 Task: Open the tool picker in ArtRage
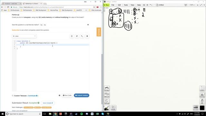pyautogui.click(x=107, y=108)
